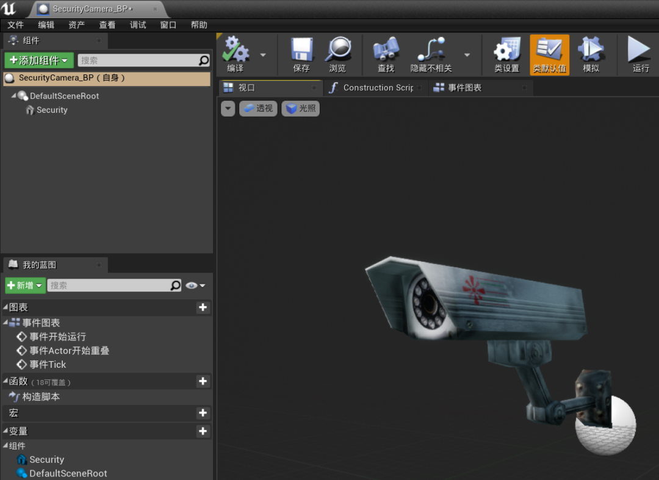Add a new variable with plus

coord(203,431)
